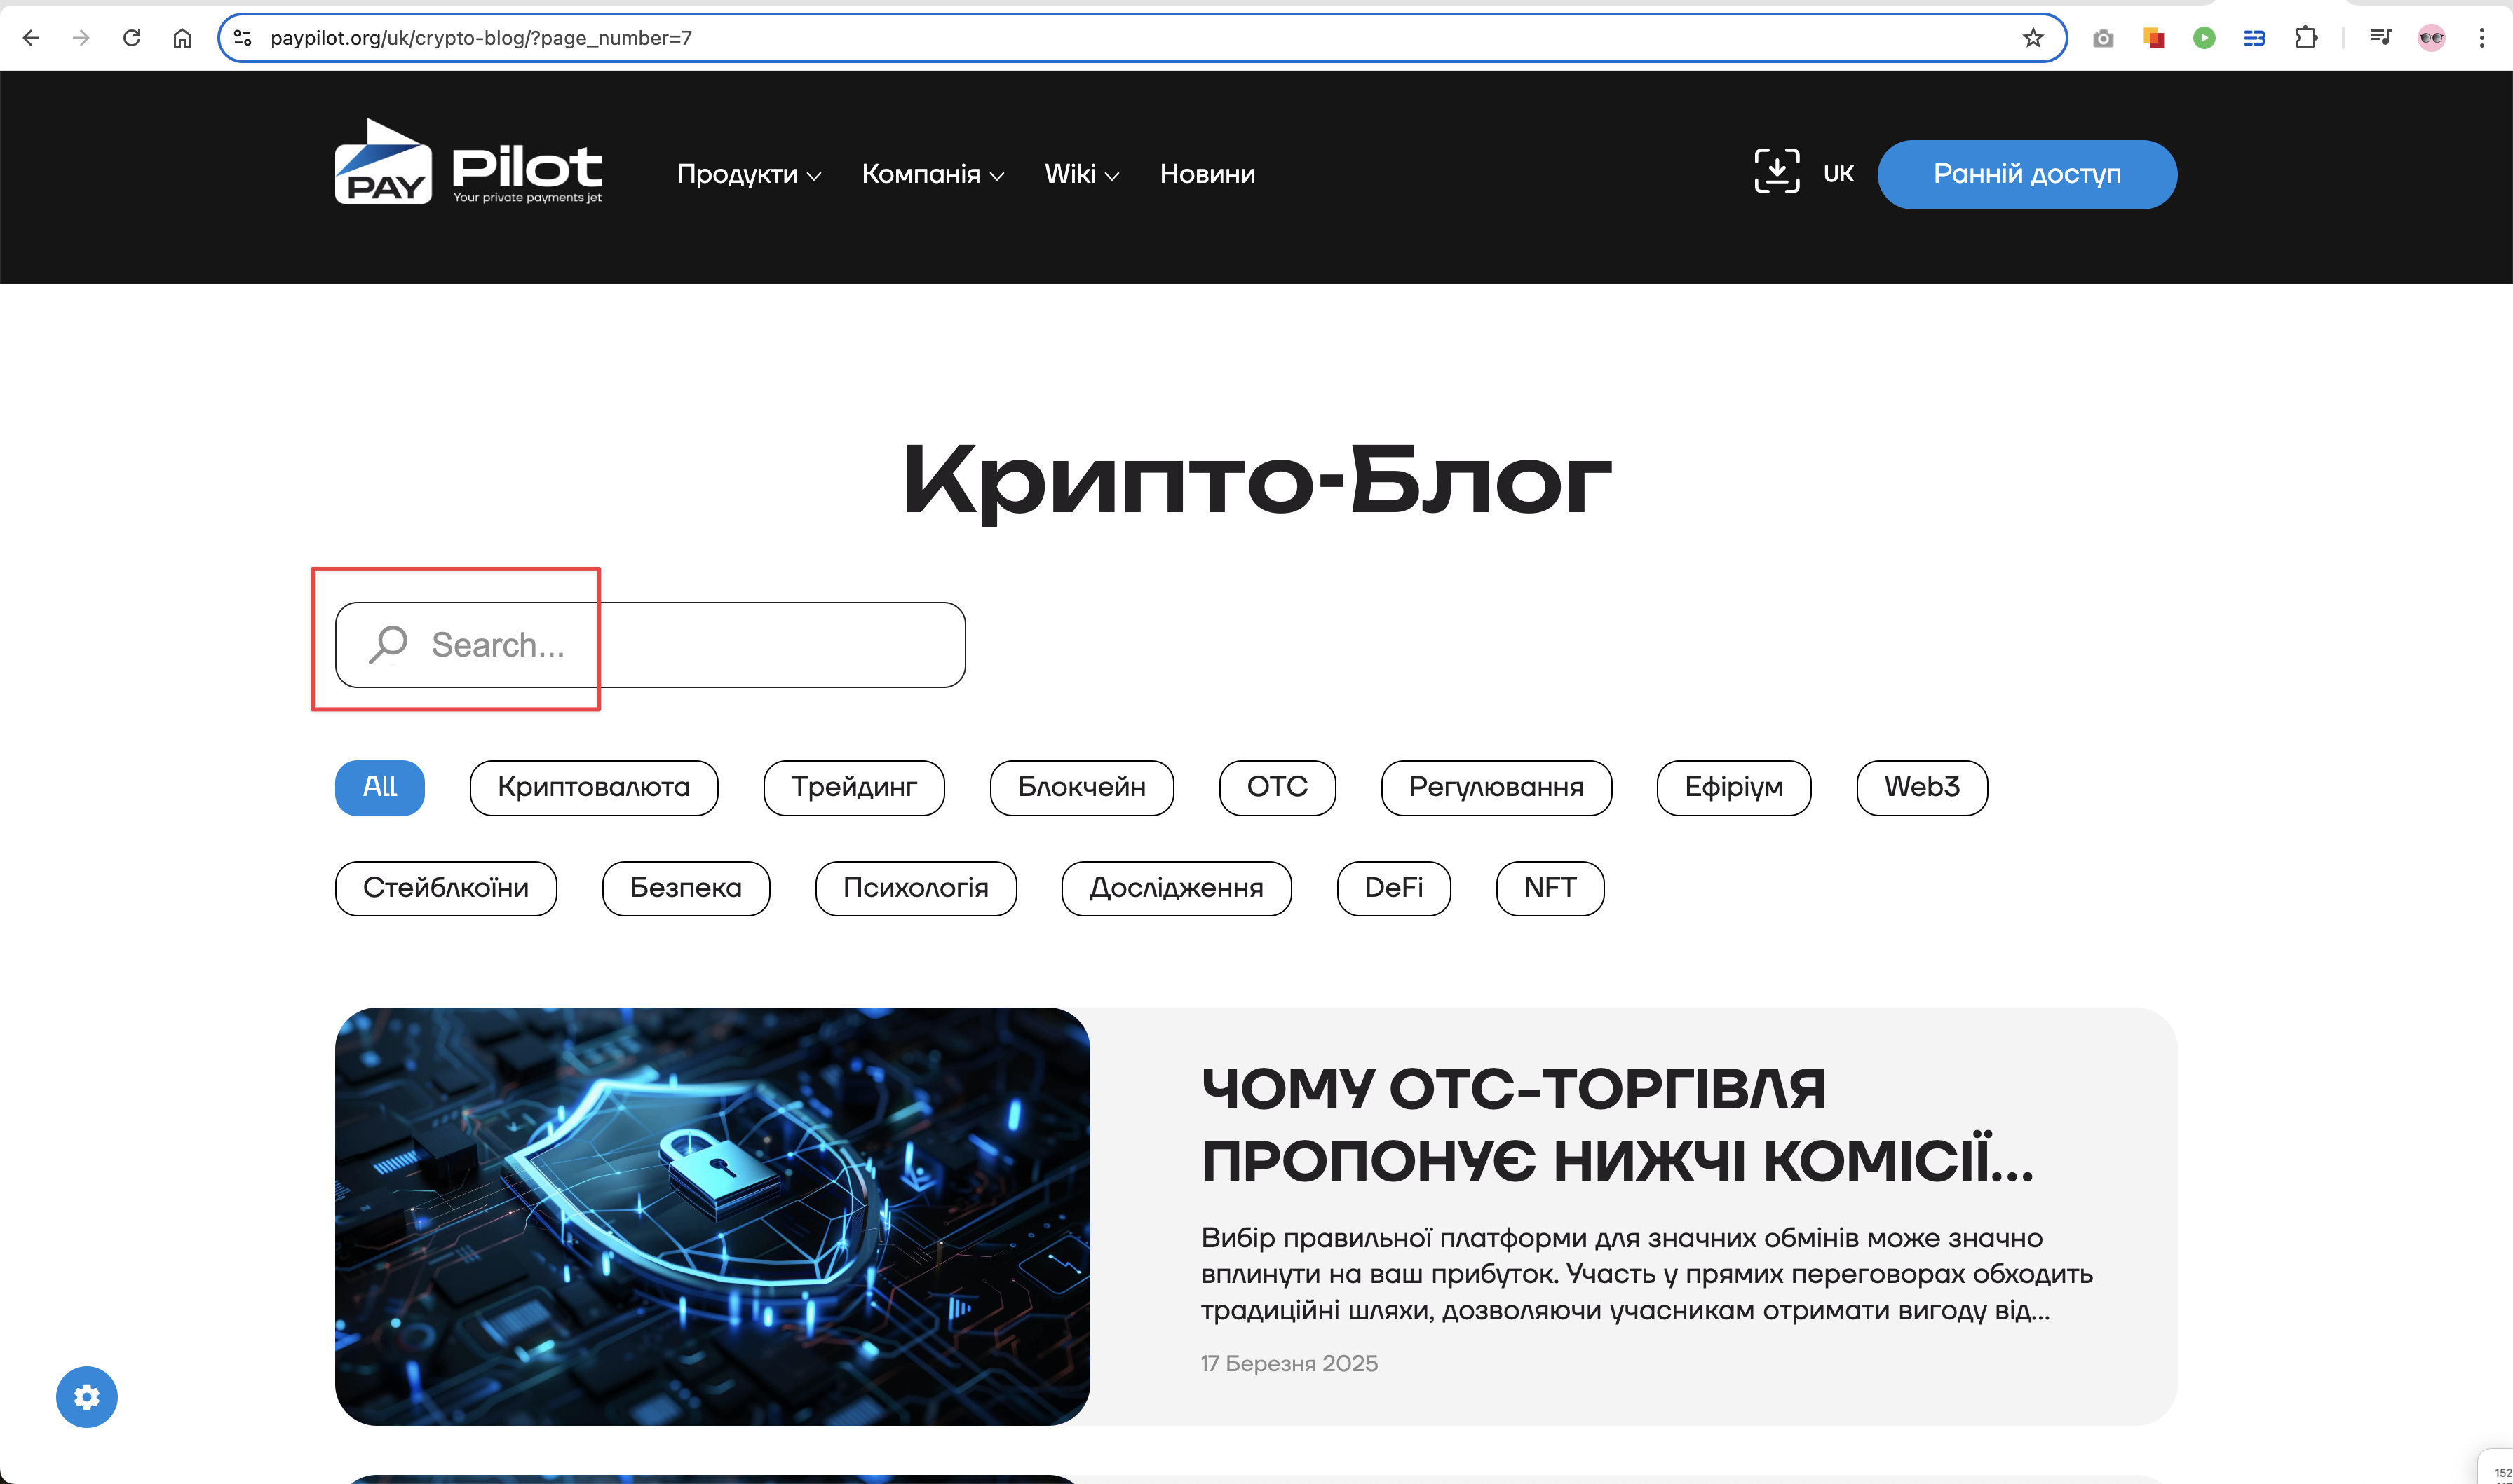Open the Chrome three-dot menu
The height and width of the screenshot is (1484, 2513).
click(2481, 38)
